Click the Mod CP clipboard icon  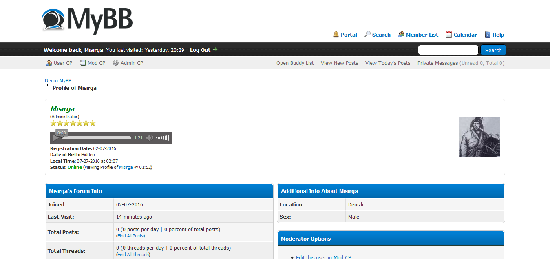83,63
